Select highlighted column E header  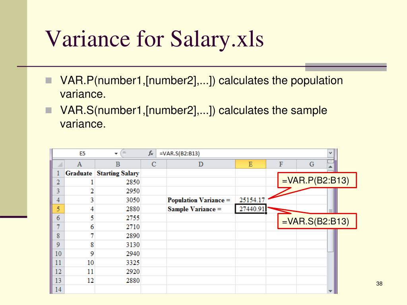(x=250, y=164)
